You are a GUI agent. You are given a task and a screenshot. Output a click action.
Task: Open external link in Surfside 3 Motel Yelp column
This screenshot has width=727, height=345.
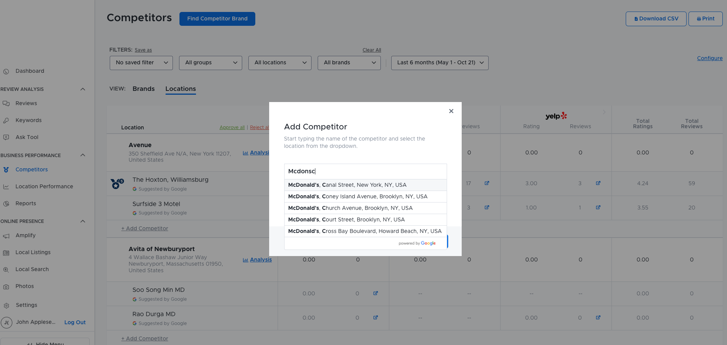(598, 208)
